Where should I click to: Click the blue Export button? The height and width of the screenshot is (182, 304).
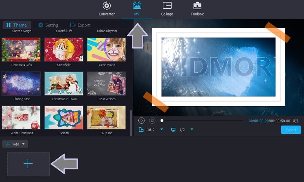tap(291, 130)
